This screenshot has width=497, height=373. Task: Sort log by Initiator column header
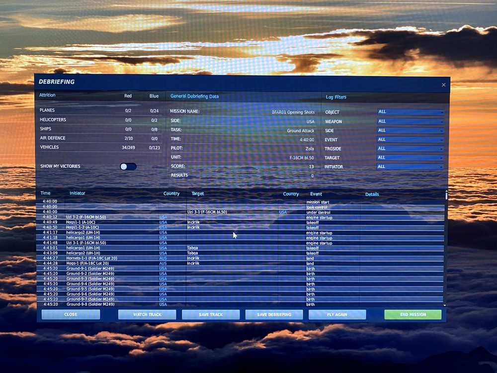(78, 193)
